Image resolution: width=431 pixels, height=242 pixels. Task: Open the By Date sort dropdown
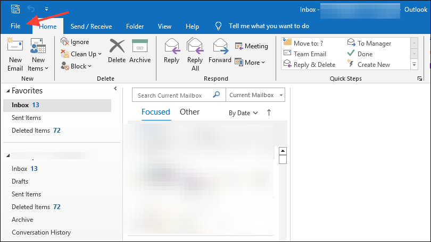[243, 113]
